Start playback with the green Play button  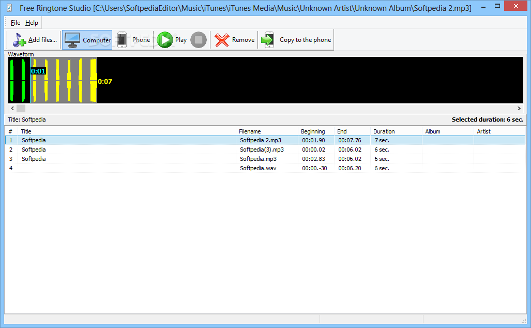point(165,40)
